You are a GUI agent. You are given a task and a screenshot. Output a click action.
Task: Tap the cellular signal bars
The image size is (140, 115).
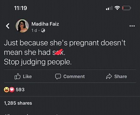[109, 8]
